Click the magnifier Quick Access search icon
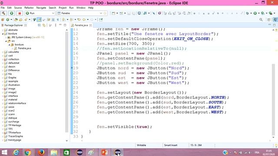278x156 pixels. coord(261,19)
